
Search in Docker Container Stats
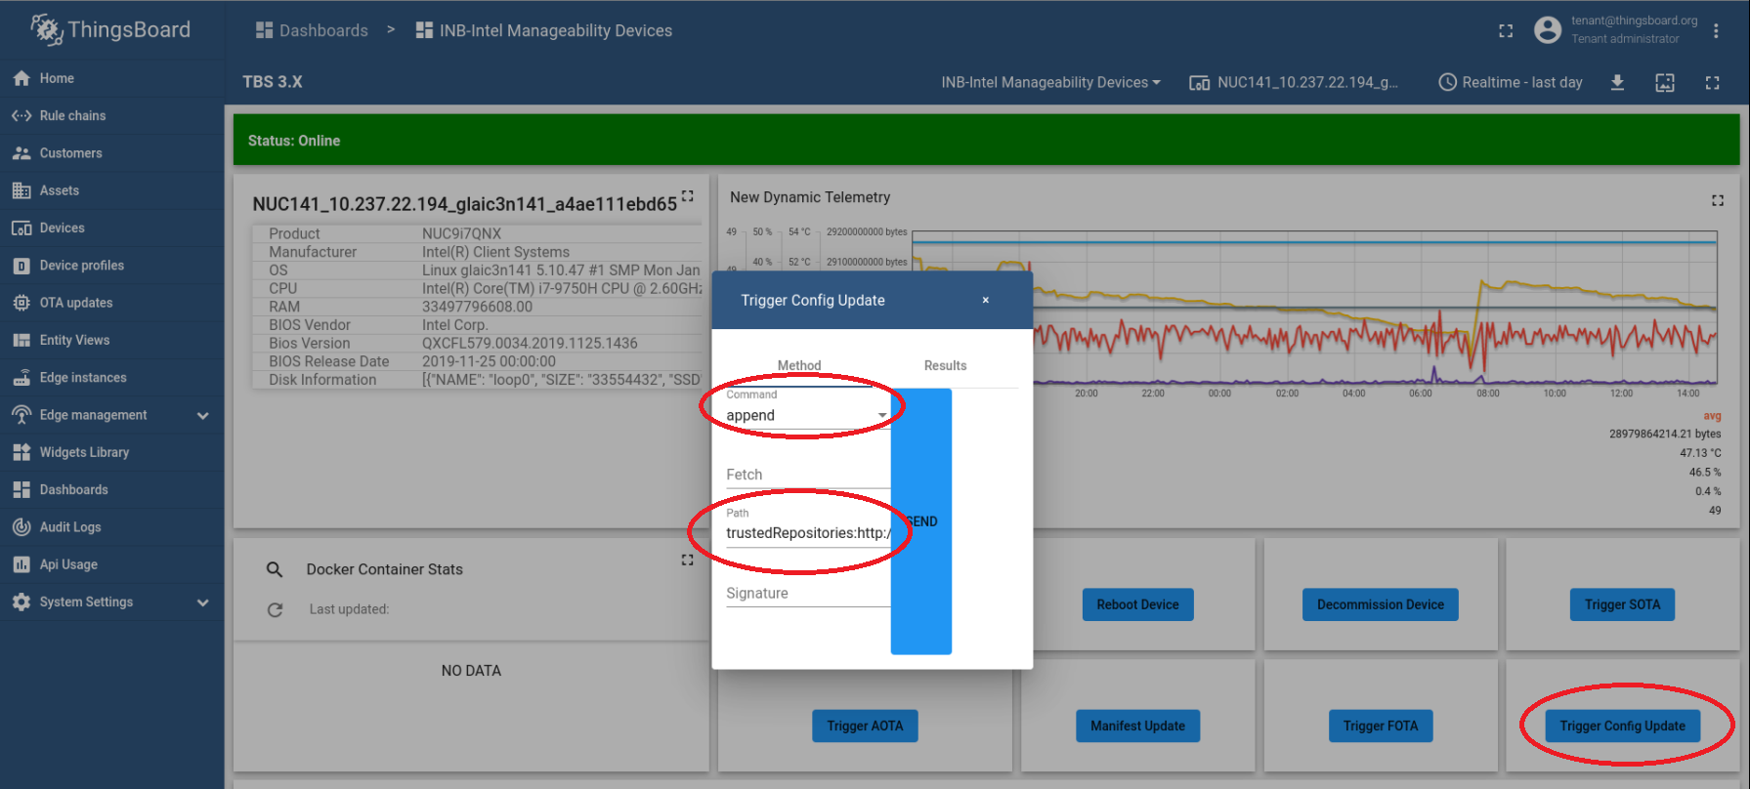coord(275,569)
